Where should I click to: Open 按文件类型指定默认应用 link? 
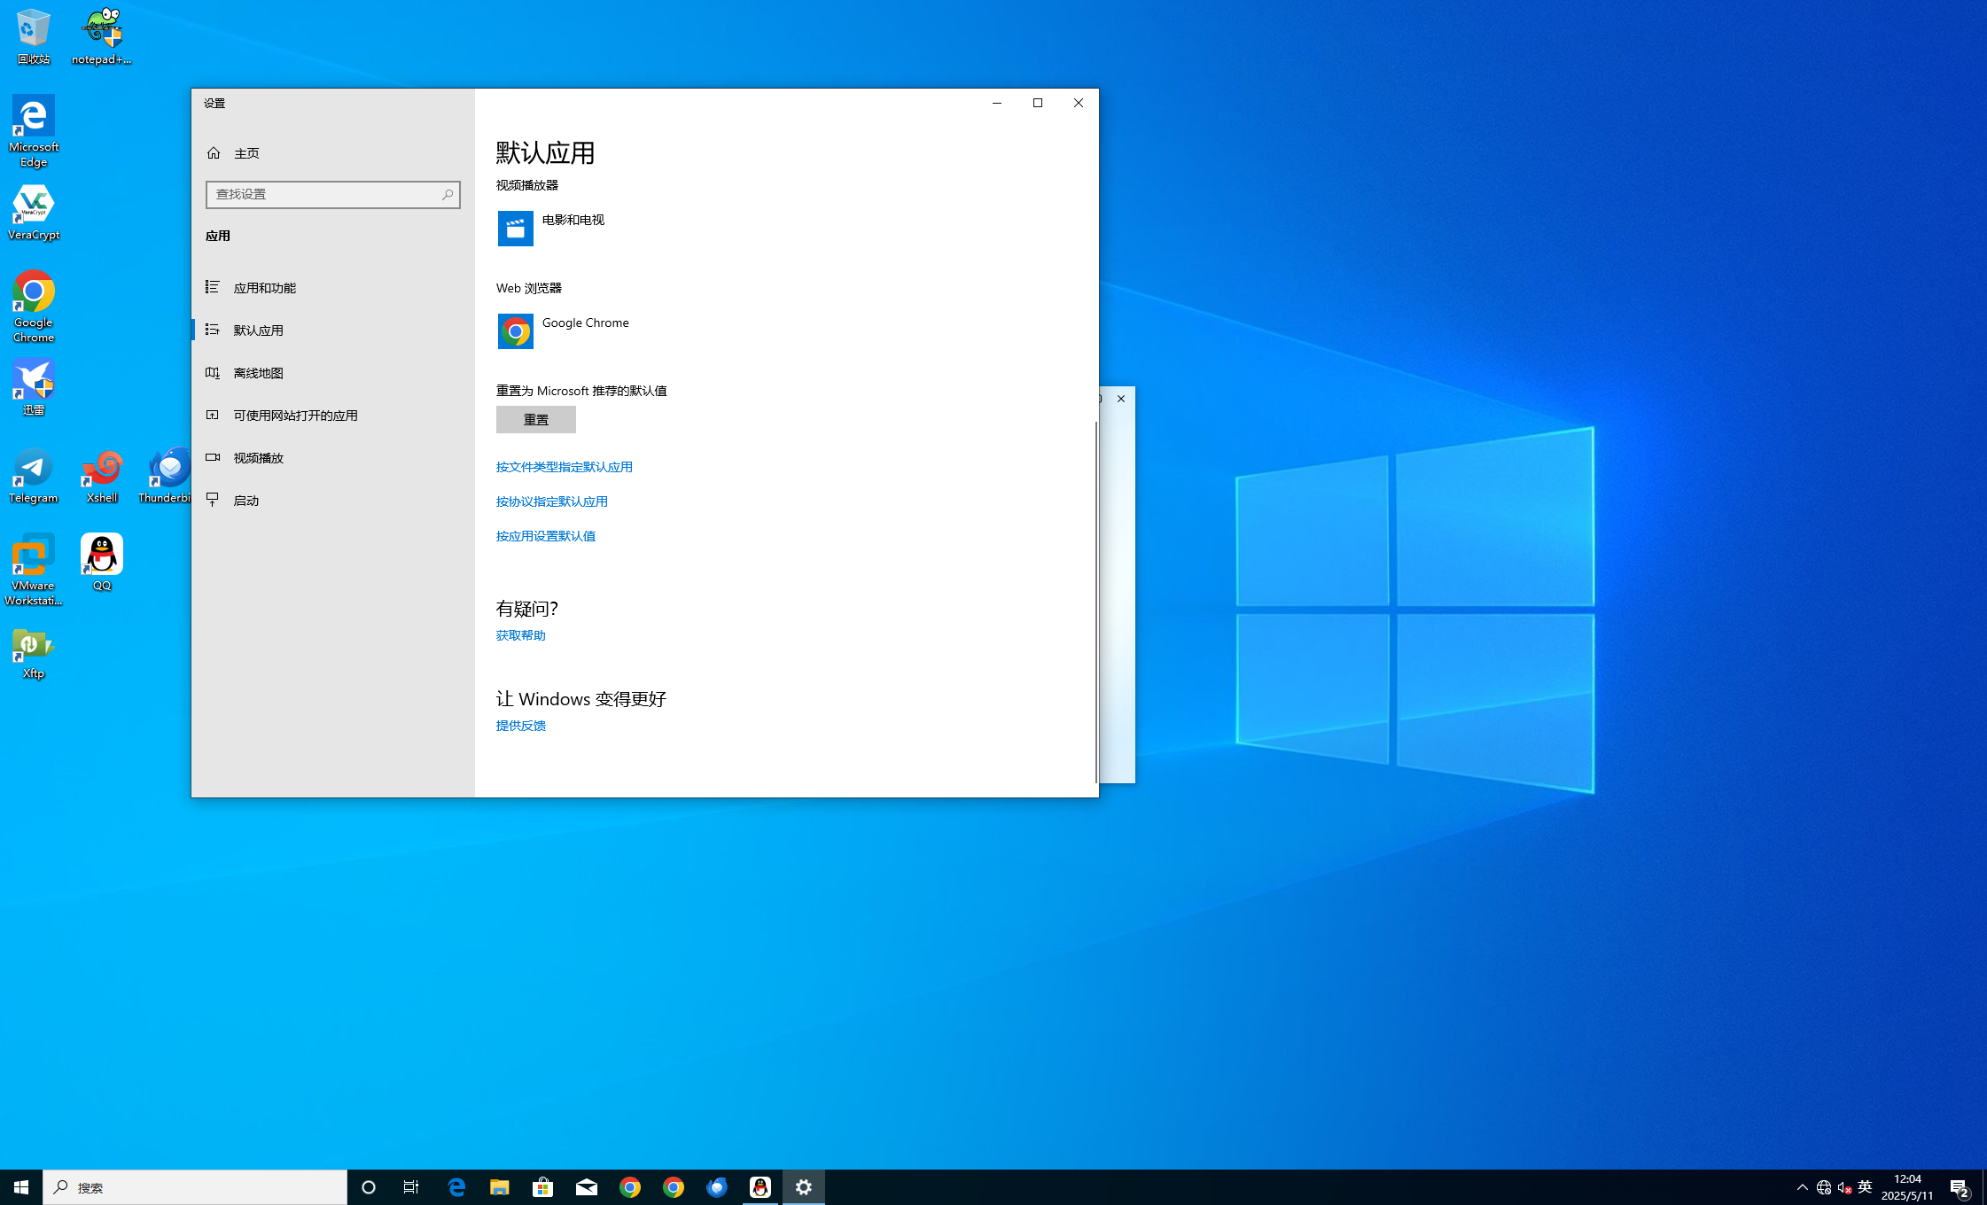(565, 467)
